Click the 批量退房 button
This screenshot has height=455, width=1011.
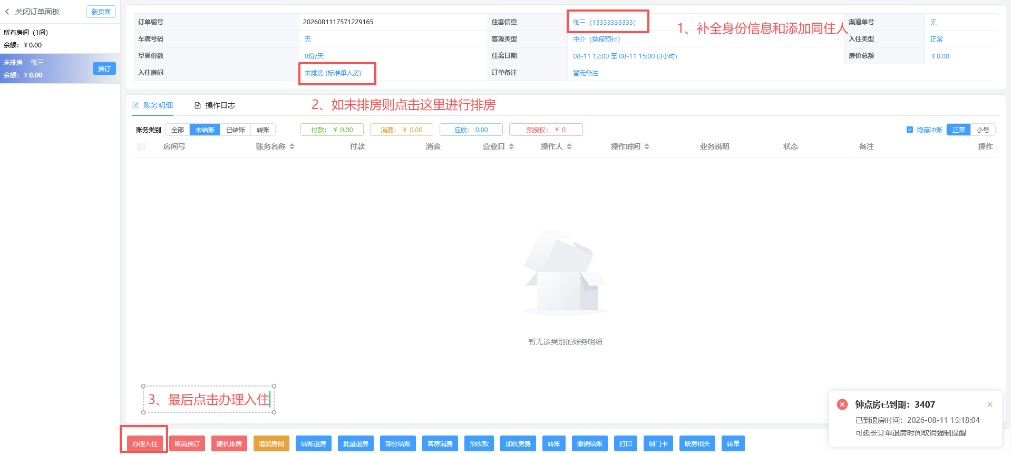[356, 443]
